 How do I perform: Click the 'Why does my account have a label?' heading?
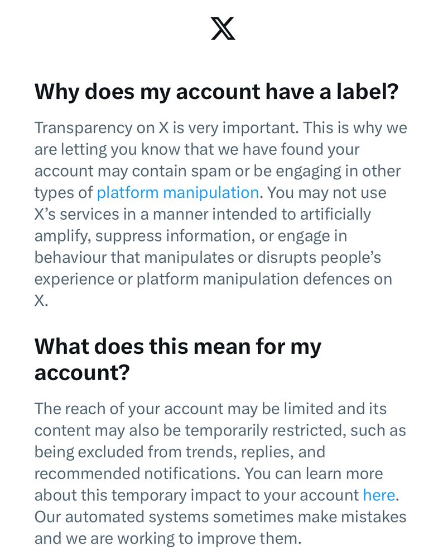pyautogui.click(x=216, y=91)
